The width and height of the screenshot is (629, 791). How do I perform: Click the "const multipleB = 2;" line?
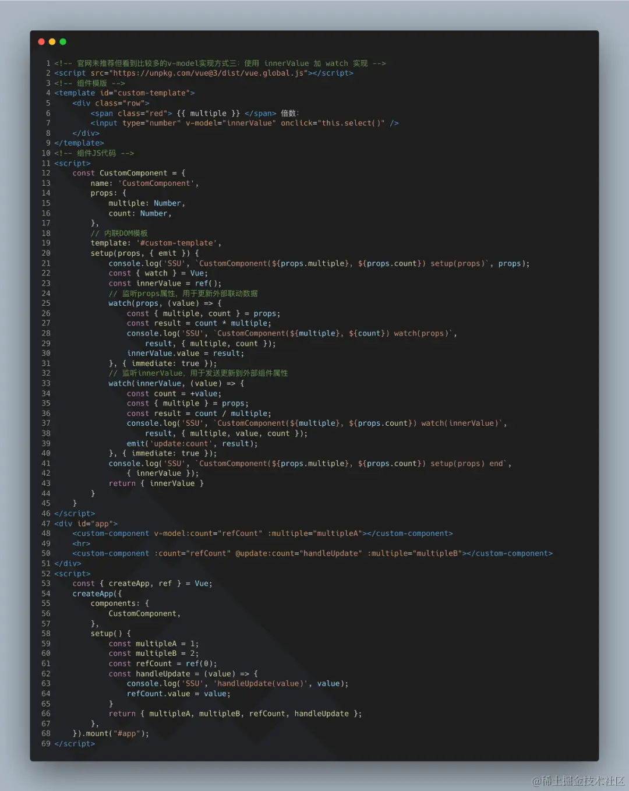click(154, 654)
